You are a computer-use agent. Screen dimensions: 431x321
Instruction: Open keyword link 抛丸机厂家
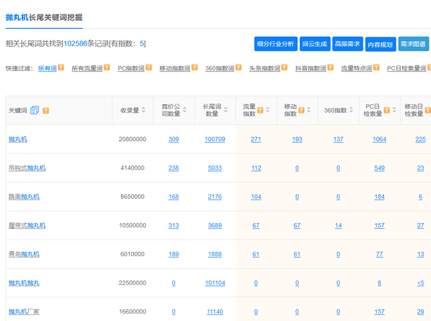(x=24, y=312)
